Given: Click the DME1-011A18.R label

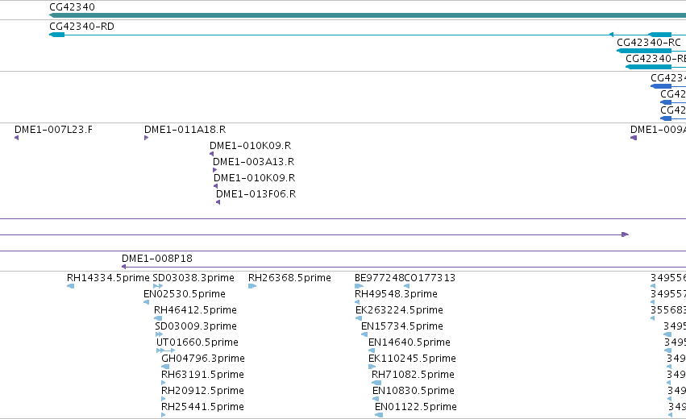Looking at the screenshot, I should 185,130.
